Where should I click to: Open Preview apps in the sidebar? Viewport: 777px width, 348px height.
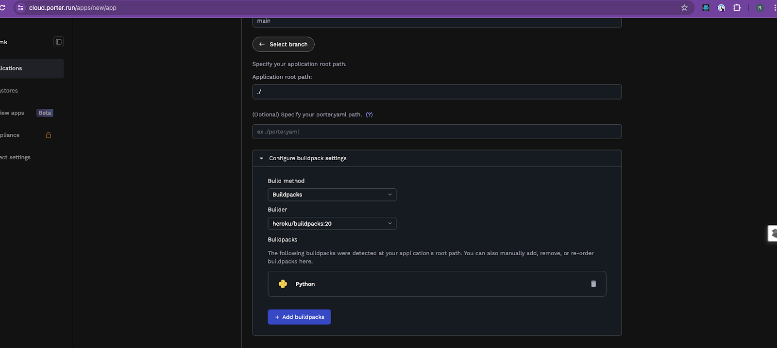click(x=12, y=113)
